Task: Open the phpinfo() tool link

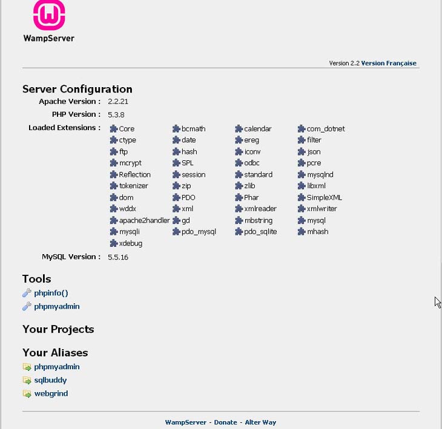Action: (51, 293)
